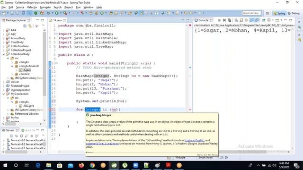
Task: Open the Refactor menu
Action: 32,8
